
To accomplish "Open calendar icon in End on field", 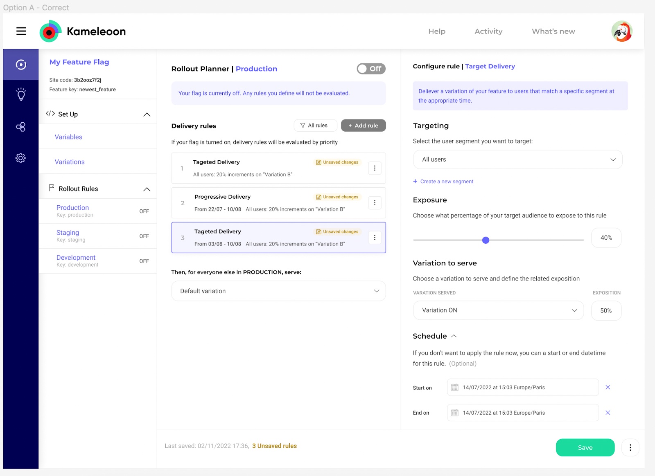I will click(455, 413).
